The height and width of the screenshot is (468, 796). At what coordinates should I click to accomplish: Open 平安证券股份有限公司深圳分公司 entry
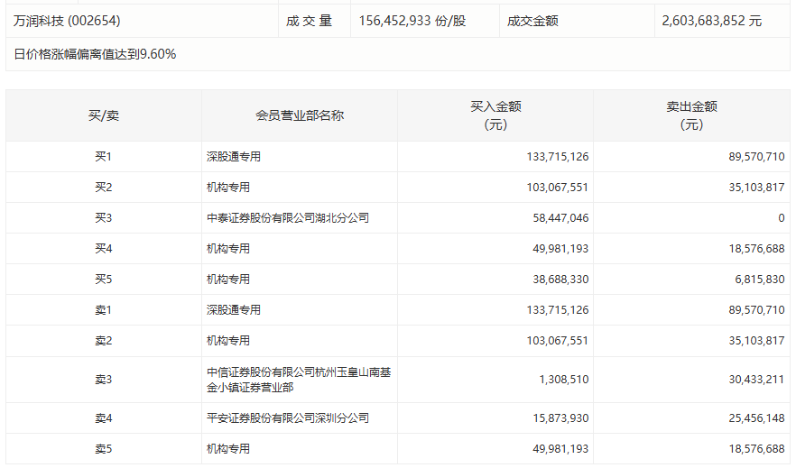point(287,418)
